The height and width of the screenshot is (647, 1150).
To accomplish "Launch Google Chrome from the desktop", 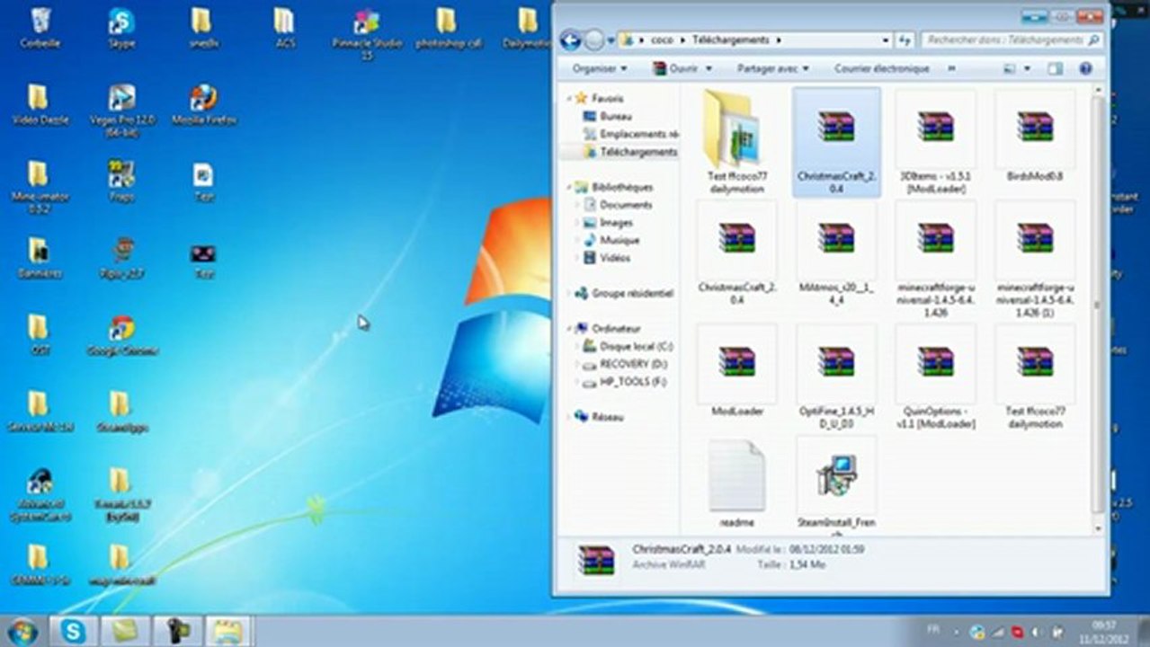I will [x=121, y=334].
